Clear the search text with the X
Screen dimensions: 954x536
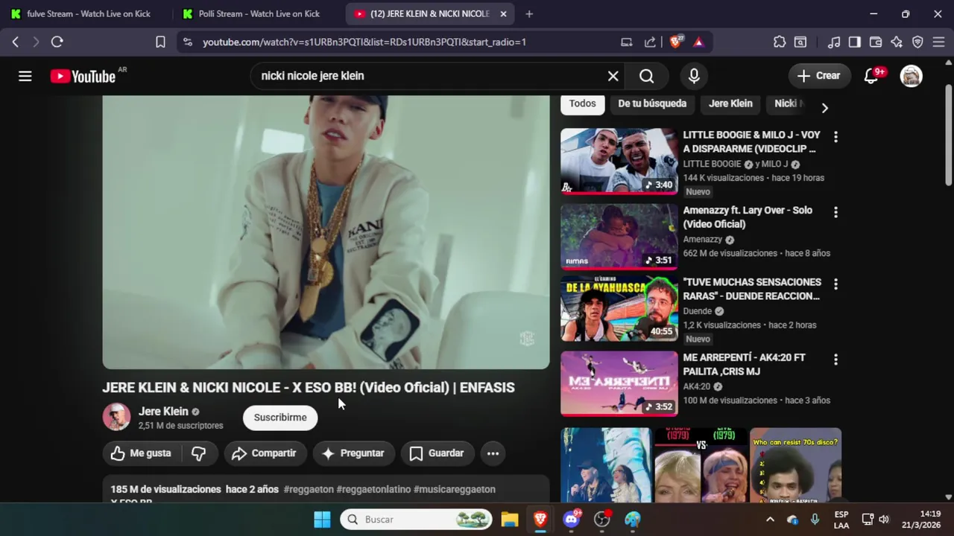pos(613,76)
